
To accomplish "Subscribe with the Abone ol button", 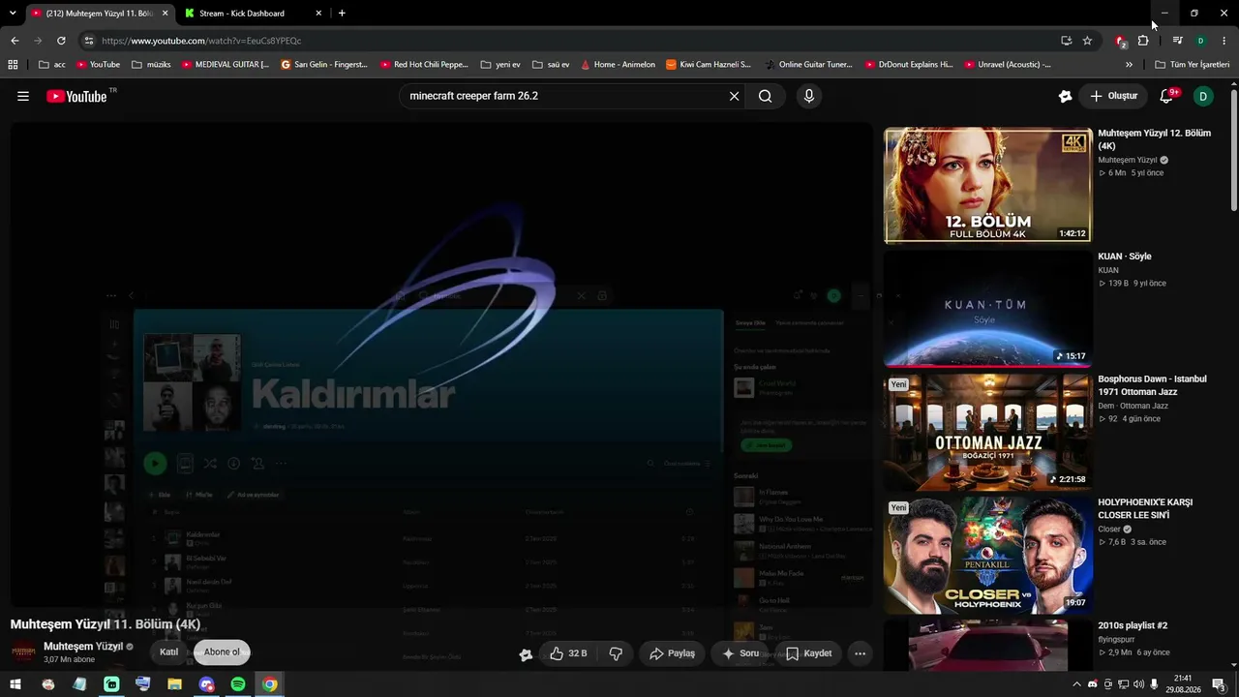I will pyautogui.click(x=222, y=652).
